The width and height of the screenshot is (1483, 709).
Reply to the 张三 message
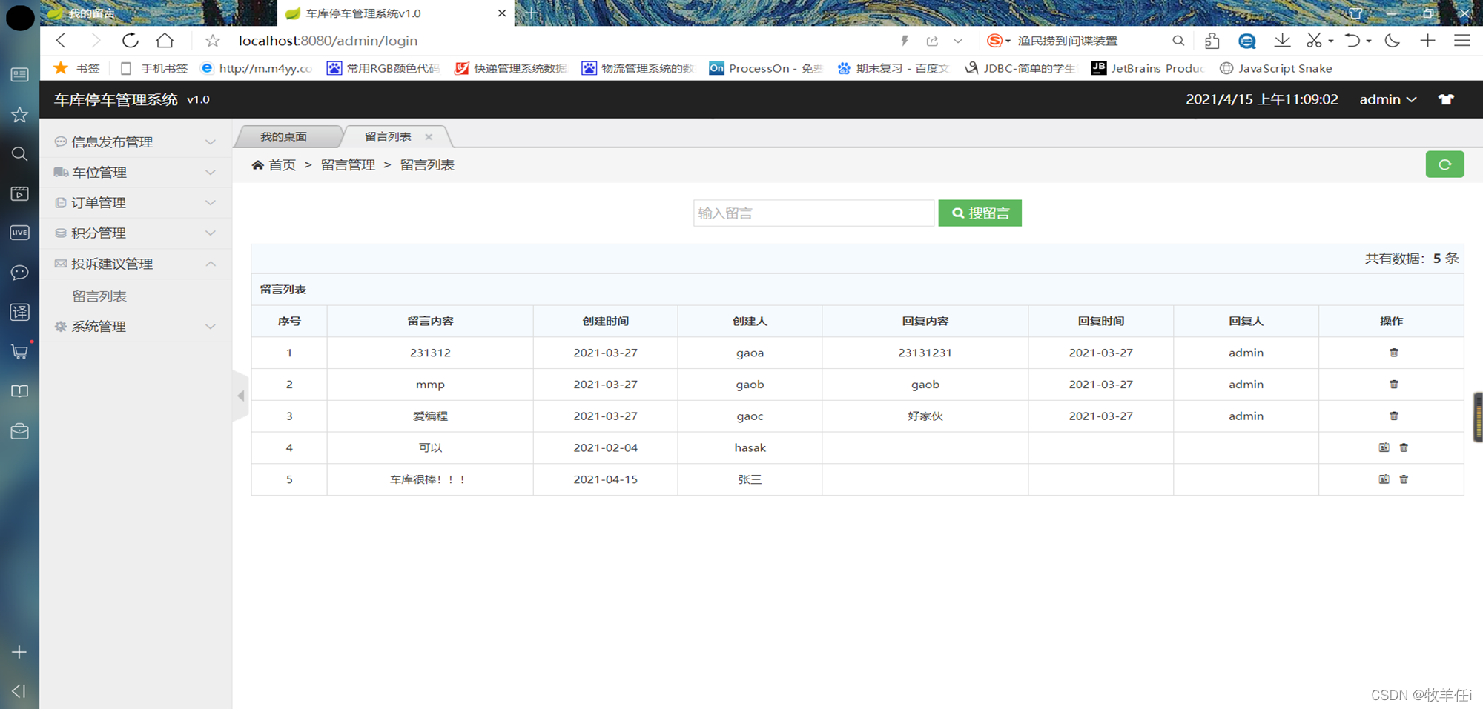[x=1384, y=479]
